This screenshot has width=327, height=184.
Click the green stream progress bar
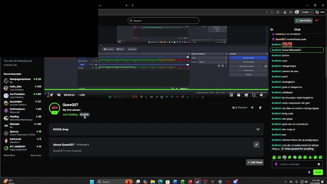(x=156, y=90)
